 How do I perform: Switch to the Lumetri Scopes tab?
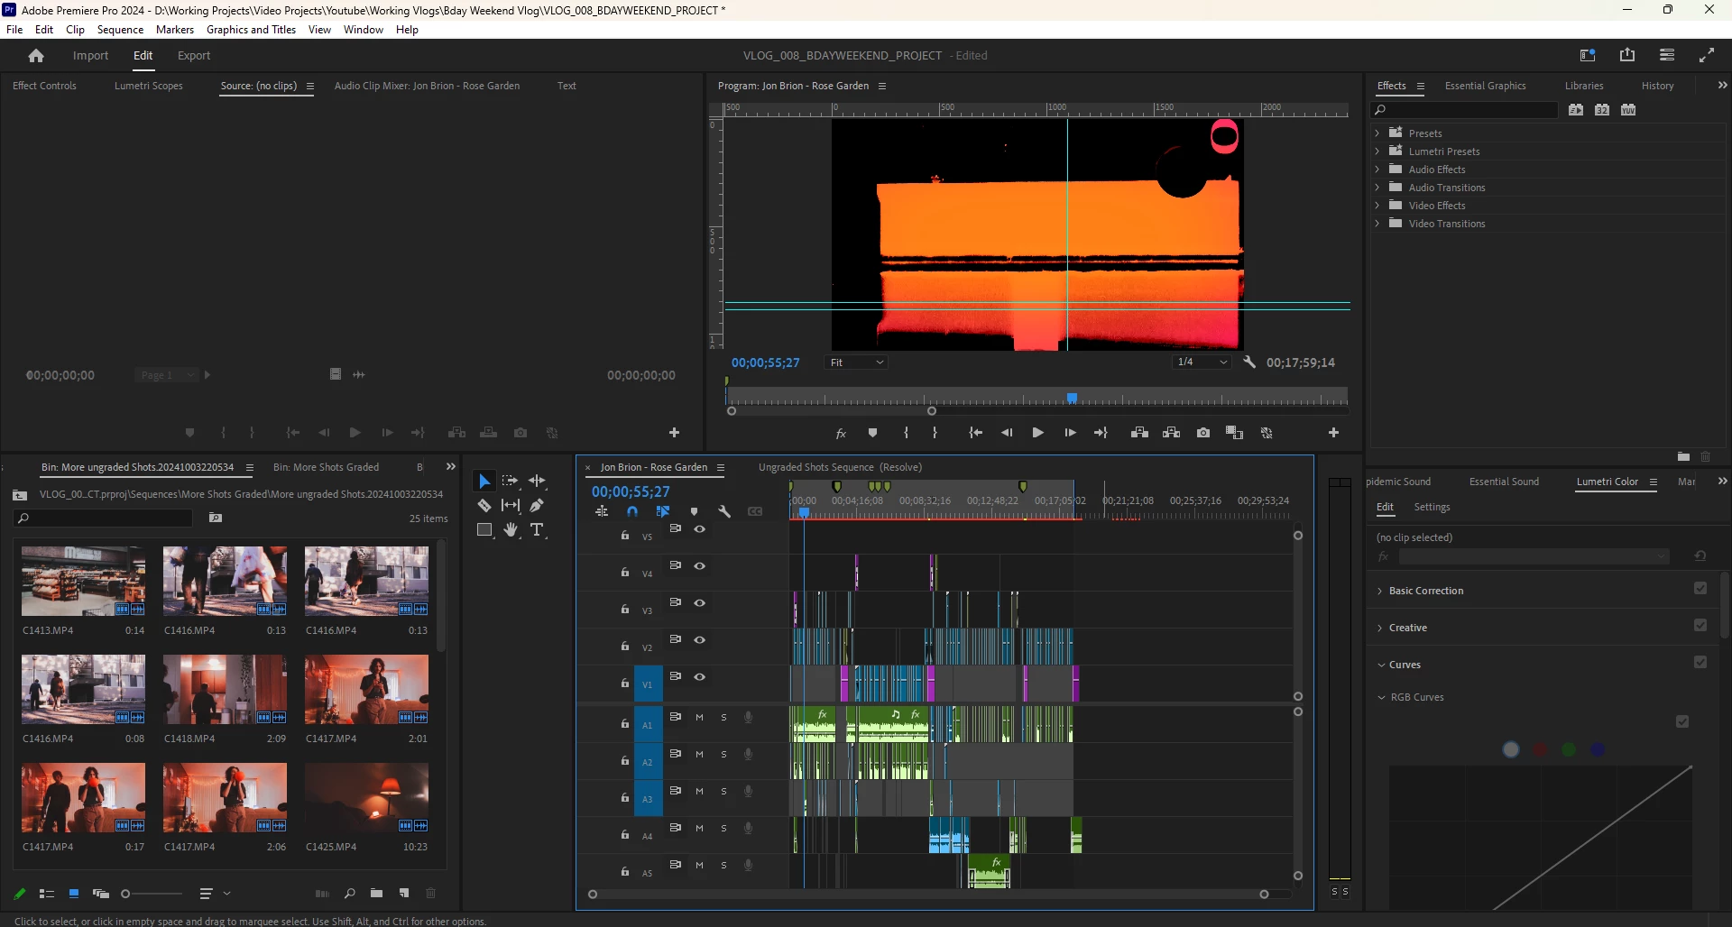(149, 87)
